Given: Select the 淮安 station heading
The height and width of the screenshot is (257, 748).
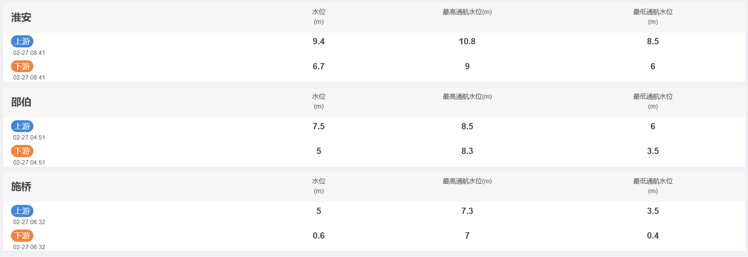Looking at the screenshot, I should [x=21, y=17].
